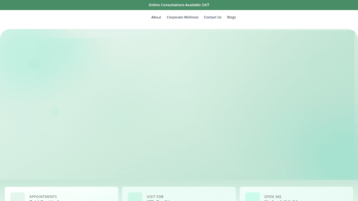358x201 pixels.
Task: Select the OPEN 365 card label
Action: pos(273,197)
